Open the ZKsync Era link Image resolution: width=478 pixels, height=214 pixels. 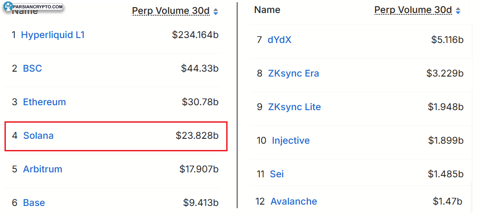[294, 73]
